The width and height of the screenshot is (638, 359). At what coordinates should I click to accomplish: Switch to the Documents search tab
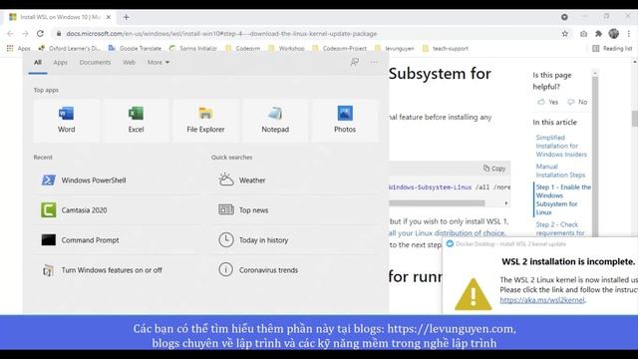95,62
